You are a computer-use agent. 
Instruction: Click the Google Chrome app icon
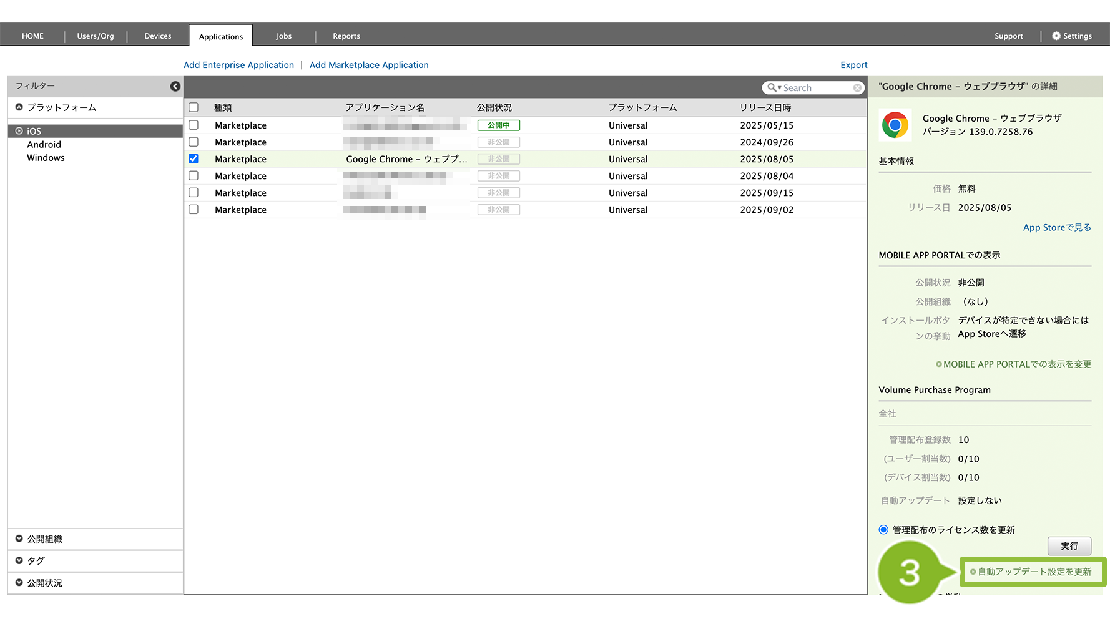pos(895,125)
